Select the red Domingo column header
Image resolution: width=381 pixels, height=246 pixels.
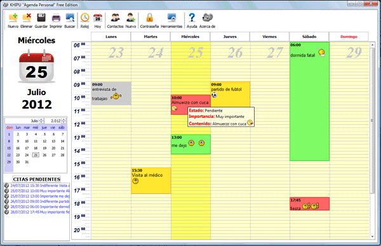(349, 37)
